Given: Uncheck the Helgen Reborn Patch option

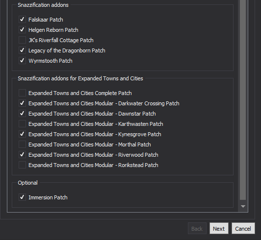Looking at the screenshot, I should (22, 30).
